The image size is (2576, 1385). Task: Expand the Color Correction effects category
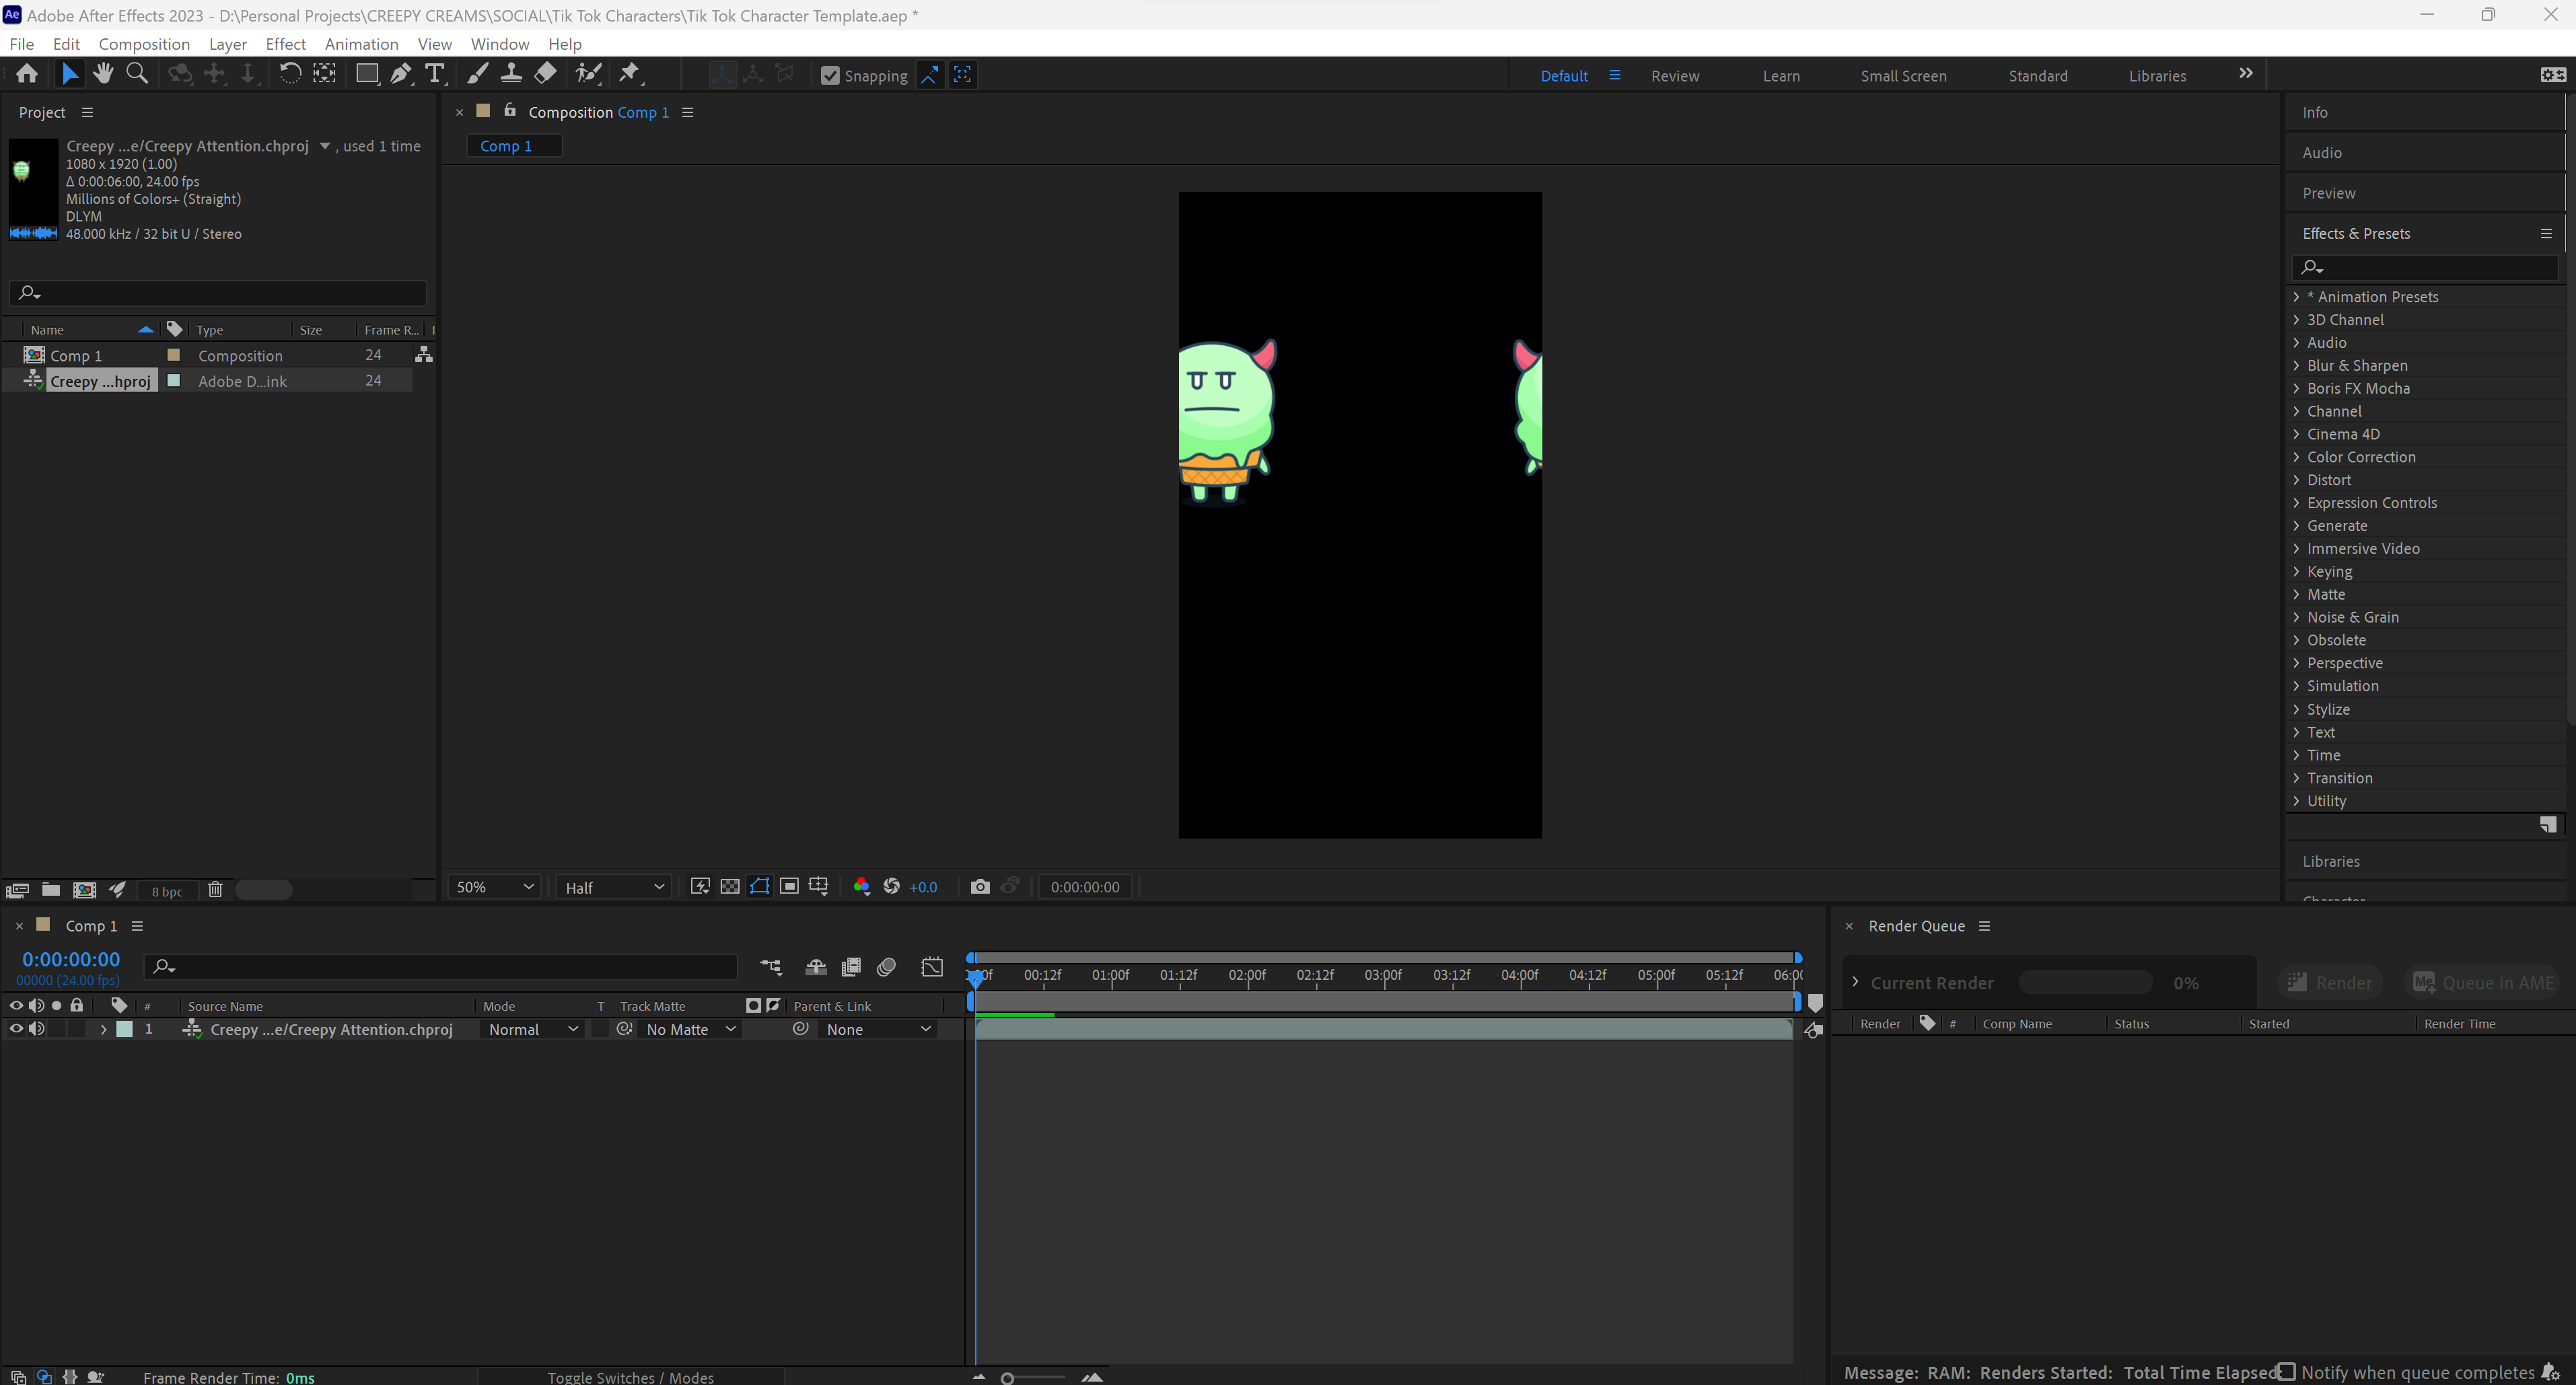point(2296,457)
